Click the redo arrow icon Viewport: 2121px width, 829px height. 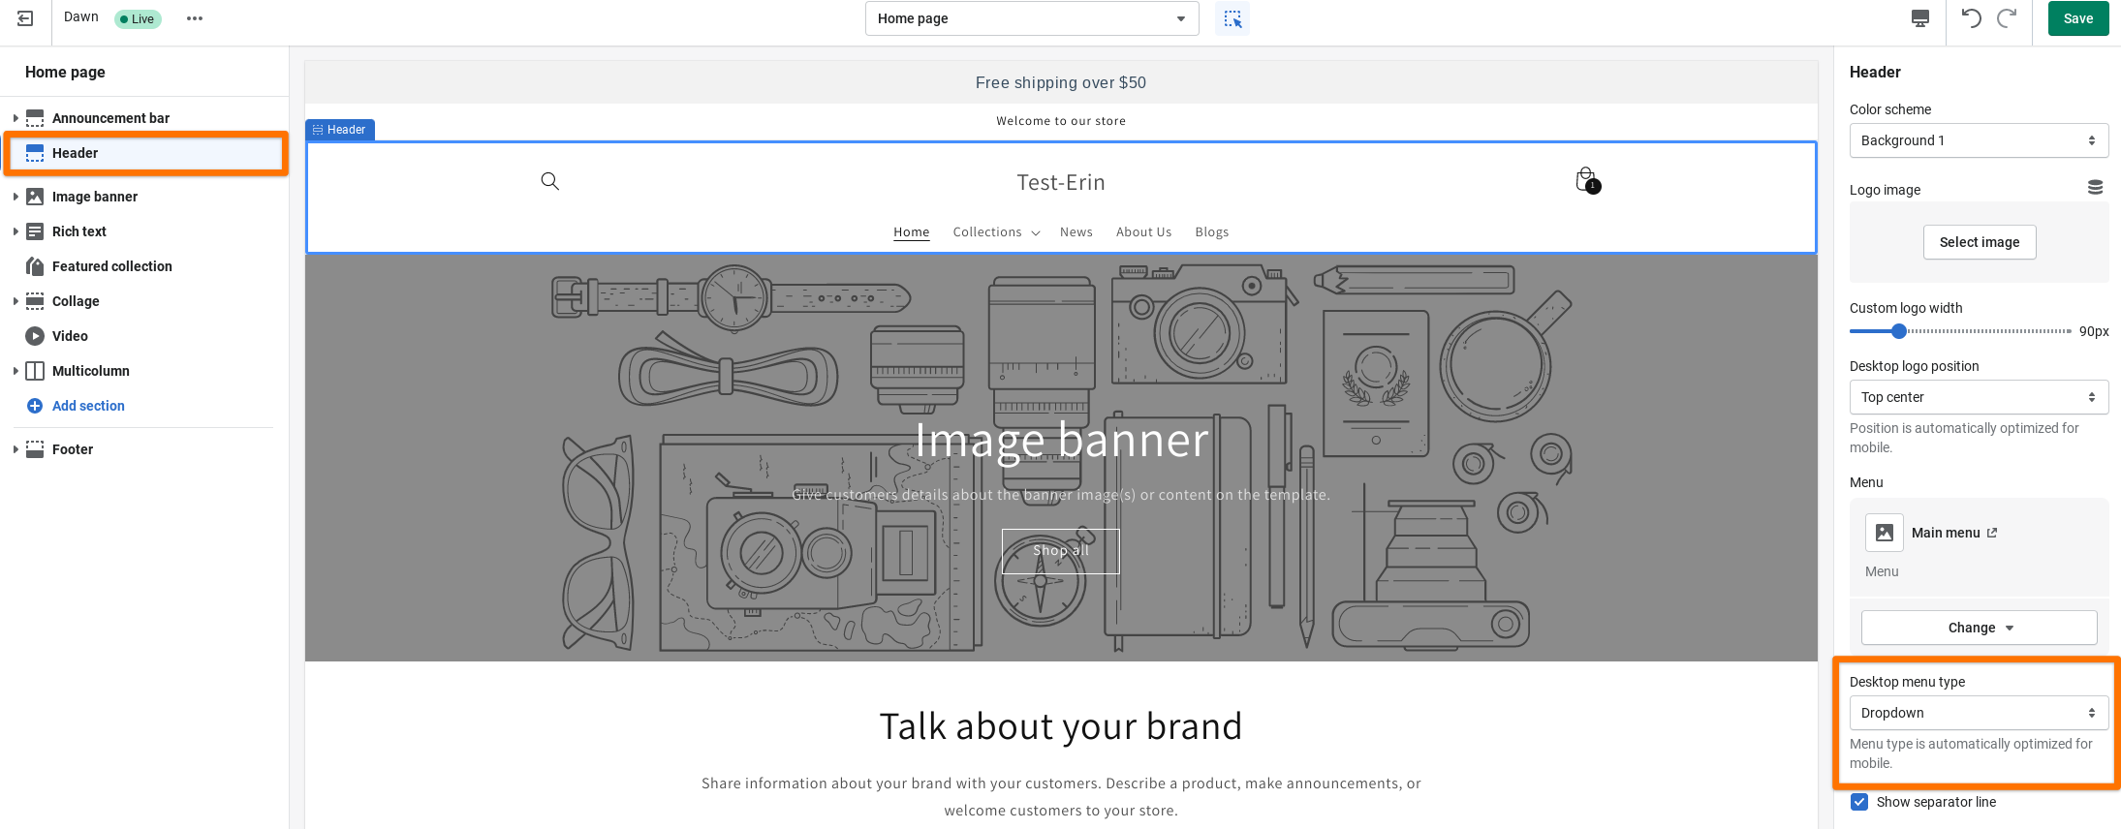click(2007, 18)
